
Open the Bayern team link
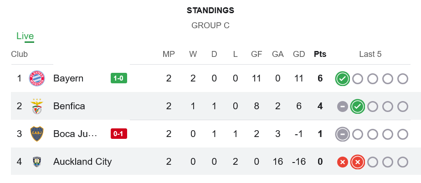pyautogui.click(x=68, y=78)
